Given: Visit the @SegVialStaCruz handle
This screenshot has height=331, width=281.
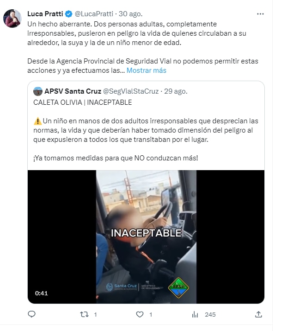Looking at the screenshot, I should pos(131,91).
